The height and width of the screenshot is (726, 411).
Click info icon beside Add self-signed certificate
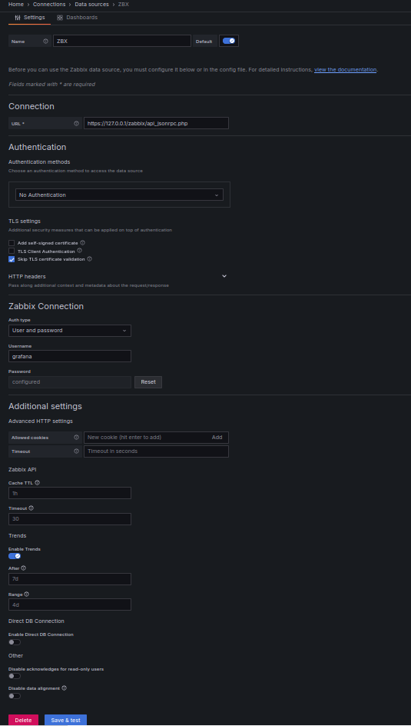[x=83, y=242]
